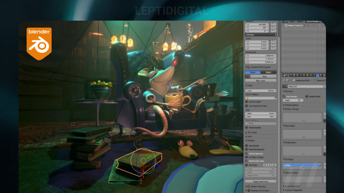Click the transform manipulator gizmo center
This screenshot has width=344, height=193.
pos(143,161)
